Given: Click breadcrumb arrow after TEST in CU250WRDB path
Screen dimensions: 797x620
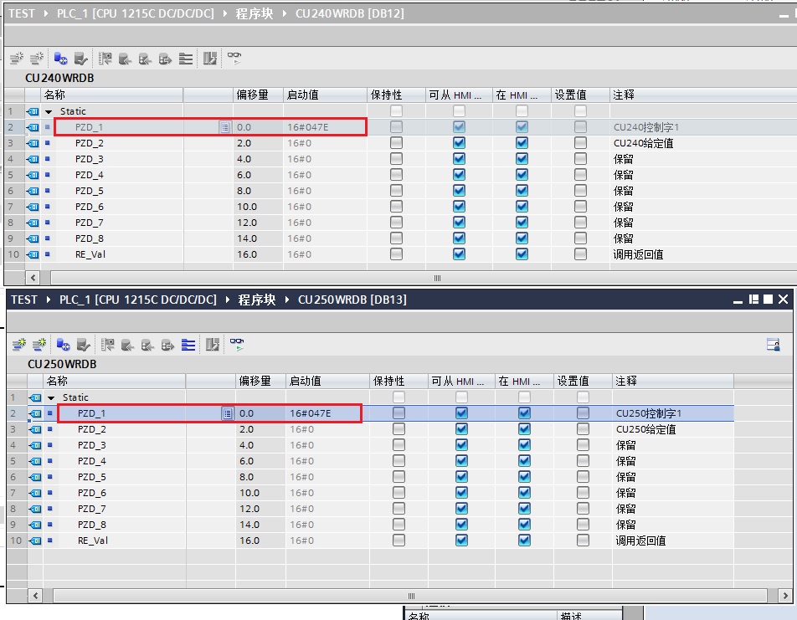Looking at the screenshot, I should (x=49, y=300).
